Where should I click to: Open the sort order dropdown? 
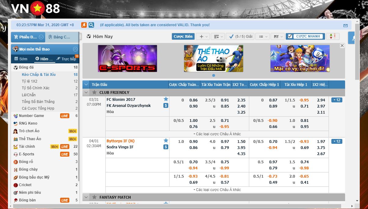tap(218, 37)
